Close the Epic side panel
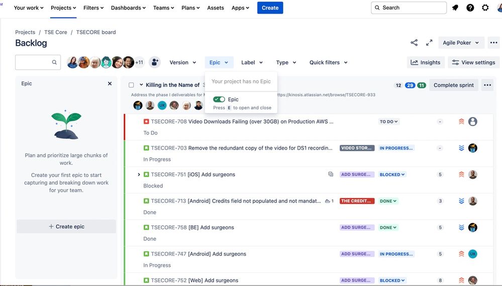This screenshot has height=286, width=502. click(x=110, y=83)
